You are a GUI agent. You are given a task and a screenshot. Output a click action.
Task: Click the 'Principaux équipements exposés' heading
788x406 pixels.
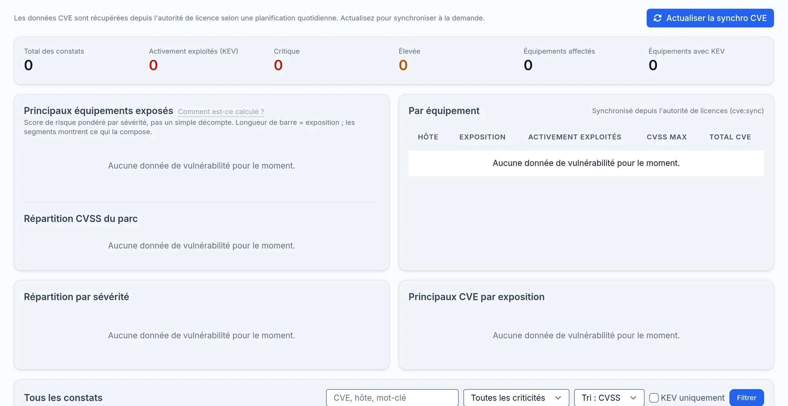coord(98,111)
